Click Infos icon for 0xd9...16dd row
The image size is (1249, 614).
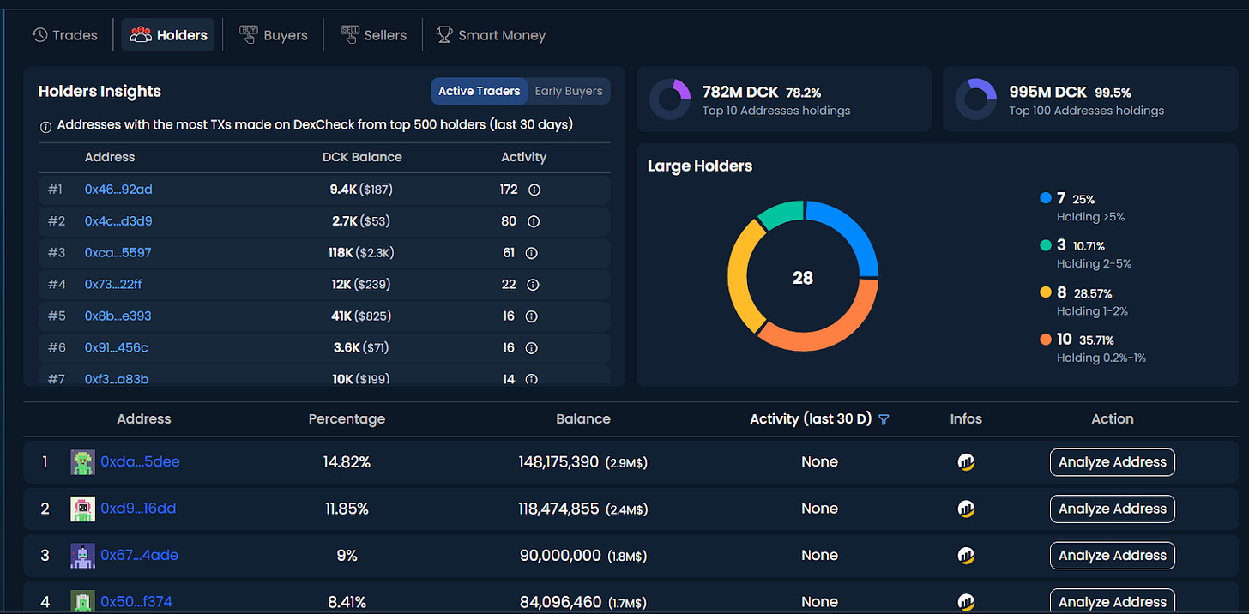coord(966,509)
